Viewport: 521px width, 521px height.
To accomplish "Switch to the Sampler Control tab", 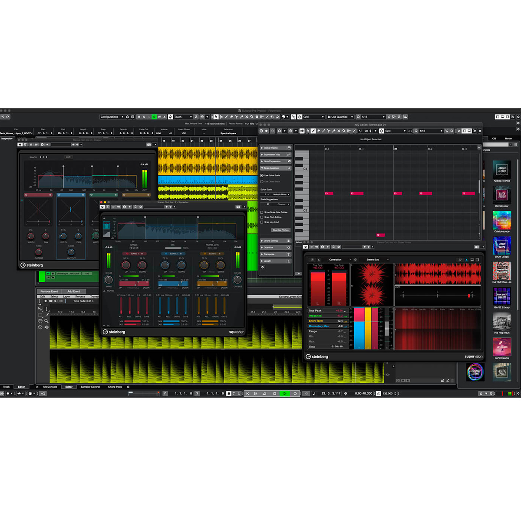I will [90, 386].
